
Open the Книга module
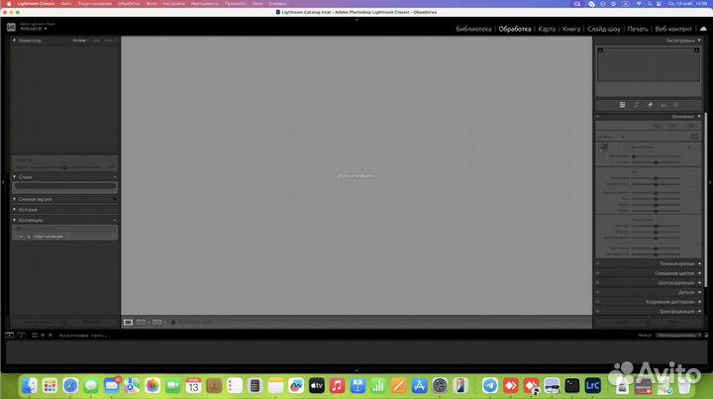tap(571, 29)
